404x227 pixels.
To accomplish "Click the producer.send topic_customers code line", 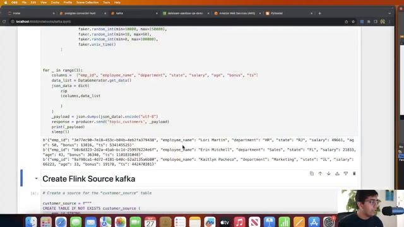I will point(110,122).
